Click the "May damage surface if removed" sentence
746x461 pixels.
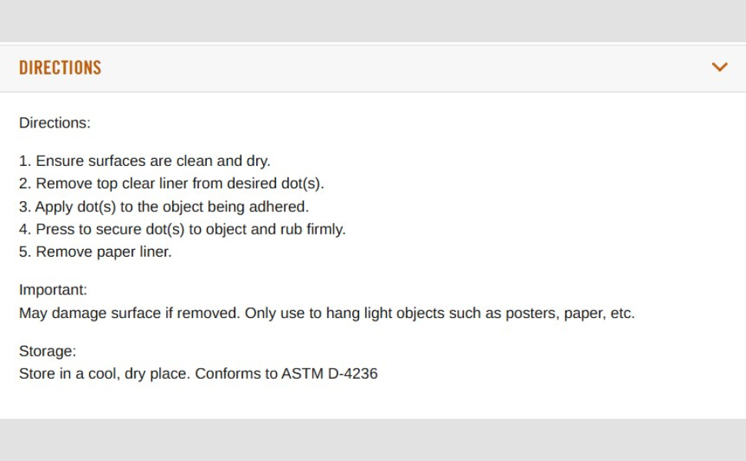(x=128, y=313)
